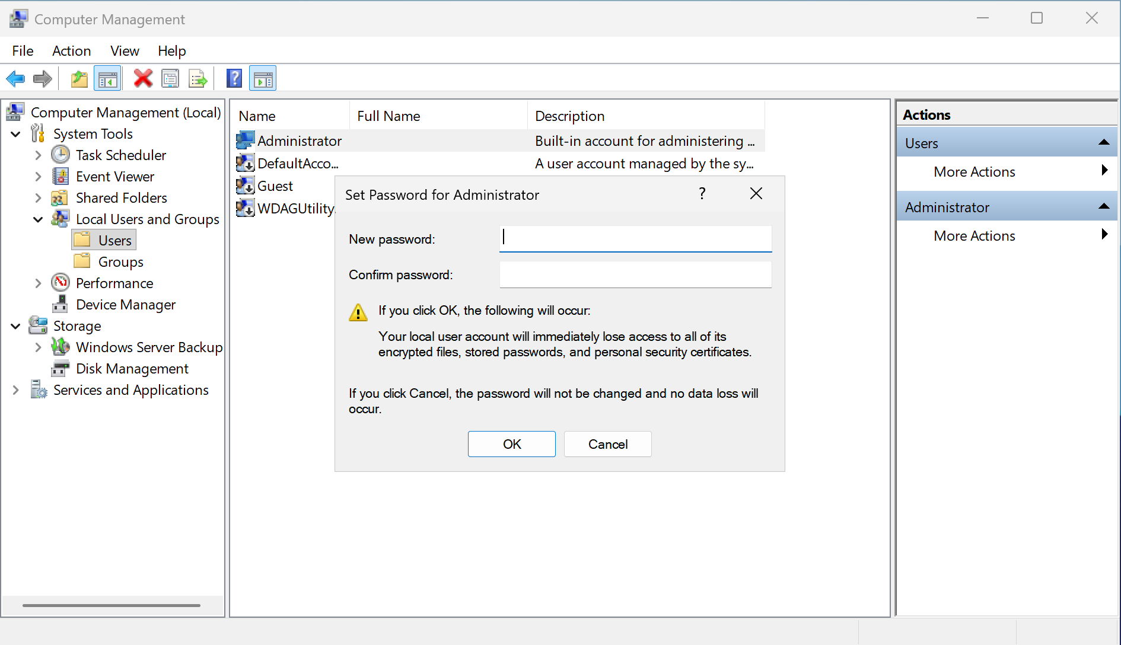Collapse the Users section in Actions pane

(1104, 142)
